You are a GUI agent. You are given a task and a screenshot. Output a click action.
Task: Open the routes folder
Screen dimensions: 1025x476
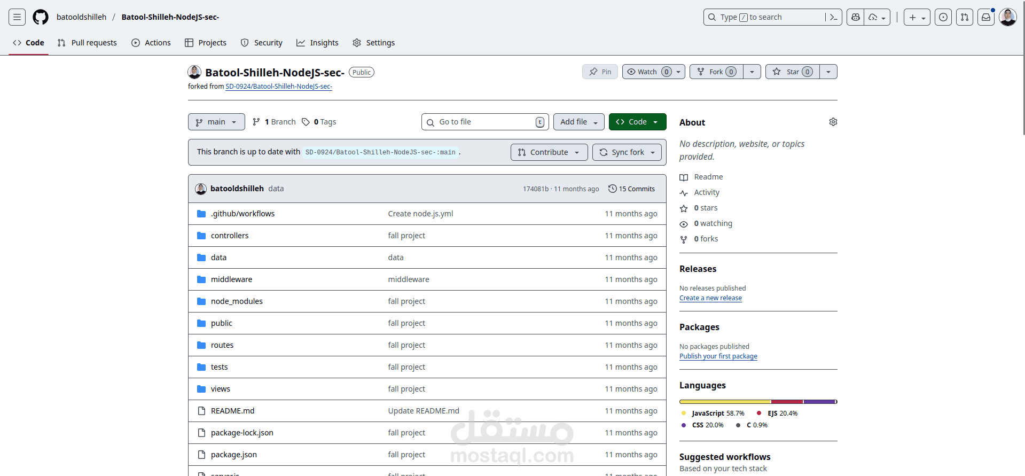(x=222, y=345)
